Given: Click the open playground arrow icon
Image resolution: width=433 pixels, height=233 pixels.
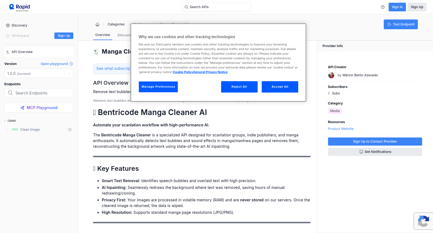Looking at the screenshot, I should 71,64.
